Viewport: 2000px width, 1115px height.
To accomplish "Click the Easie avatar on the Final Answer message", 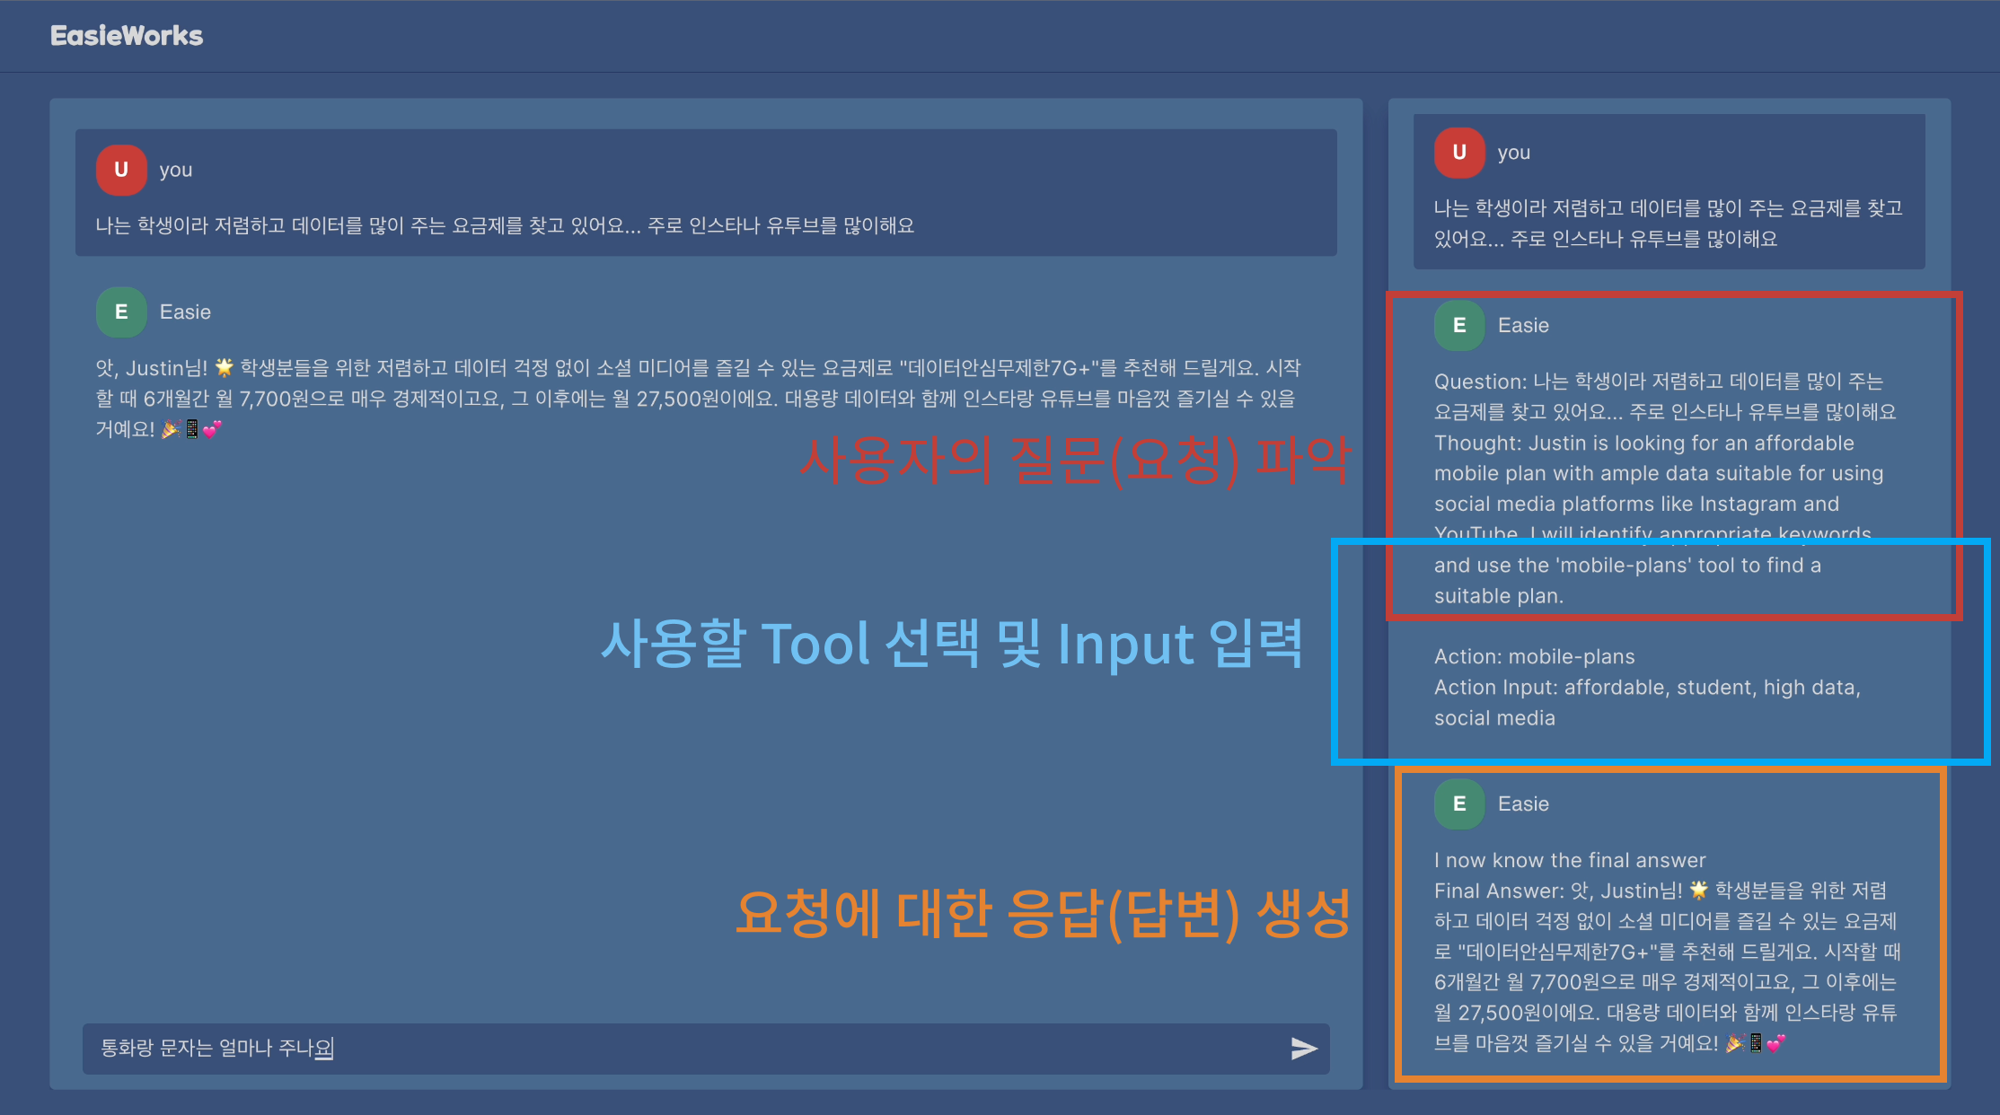I will [x=1458, y=803].
